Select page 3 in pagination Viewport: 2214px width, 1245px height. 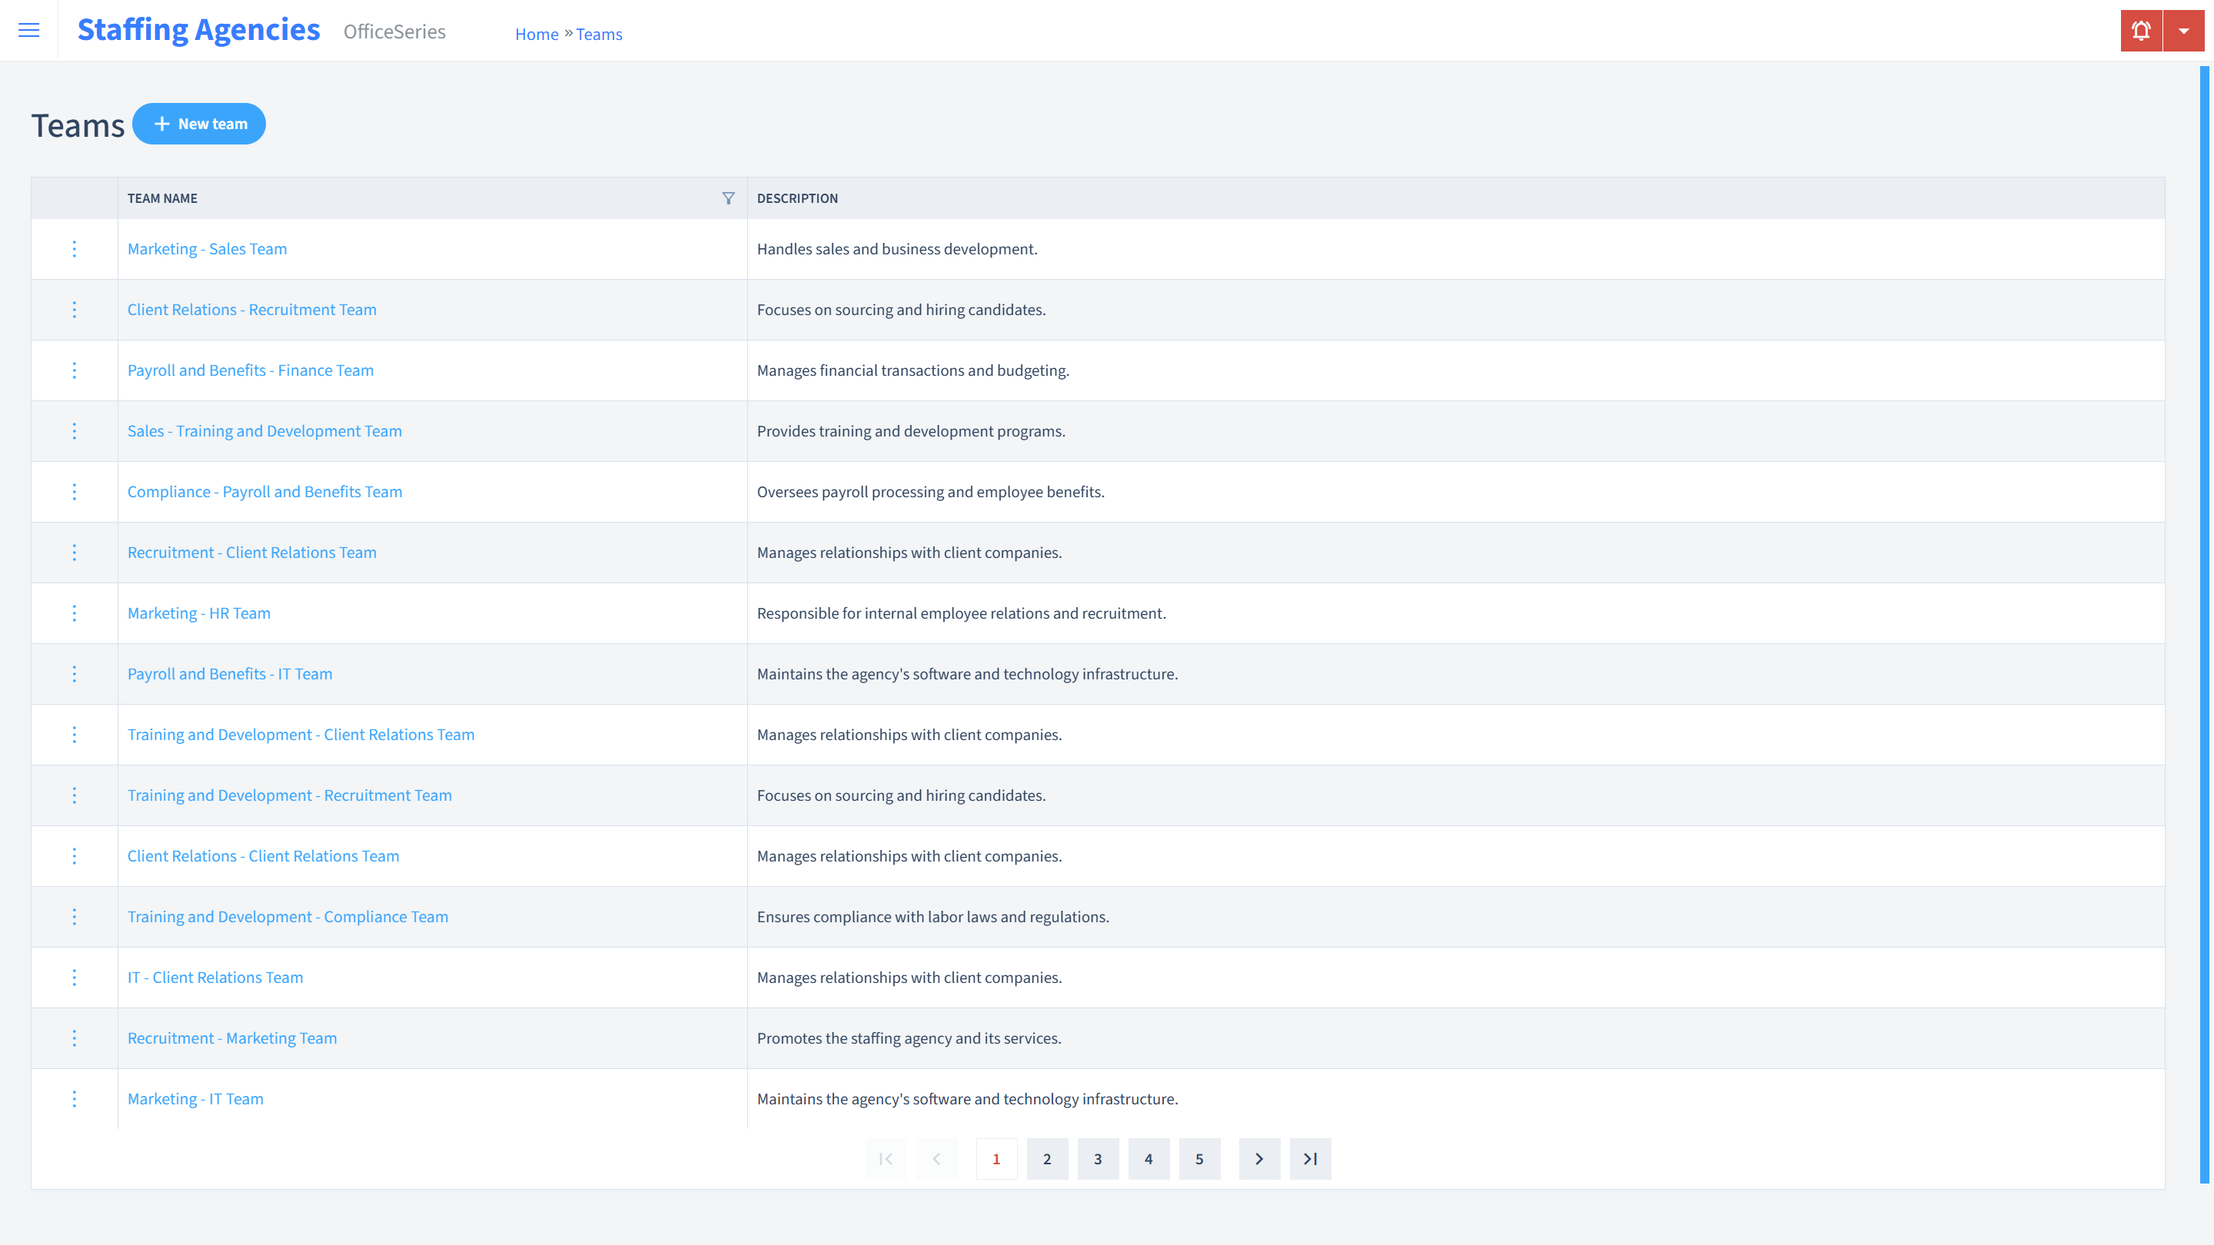tap(1098, 1158)
